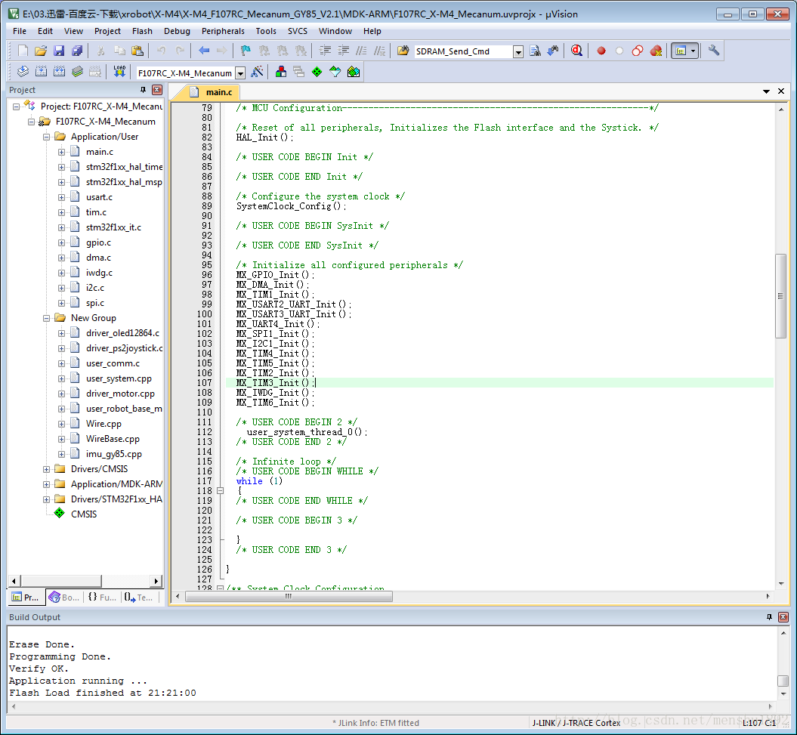Close the main.c editor tab with the X

781,91
